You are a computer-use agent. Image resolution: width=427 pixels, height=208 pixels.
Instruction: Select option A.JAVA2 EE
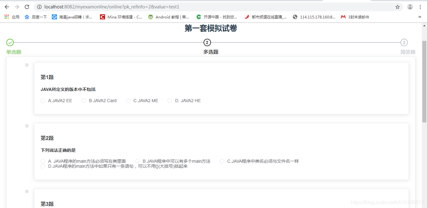pyautogui.click(x=57, y=101)
